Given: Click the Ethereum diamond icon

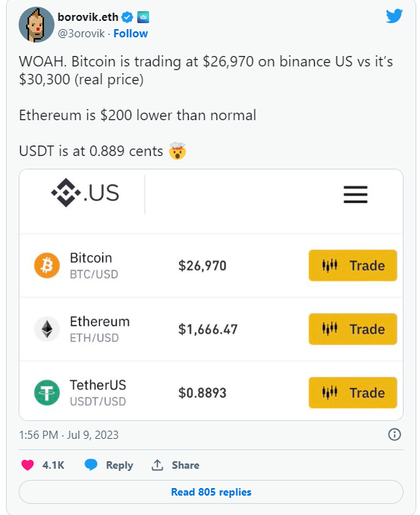Looking at the screenshot, I should [x=47, y=329].
